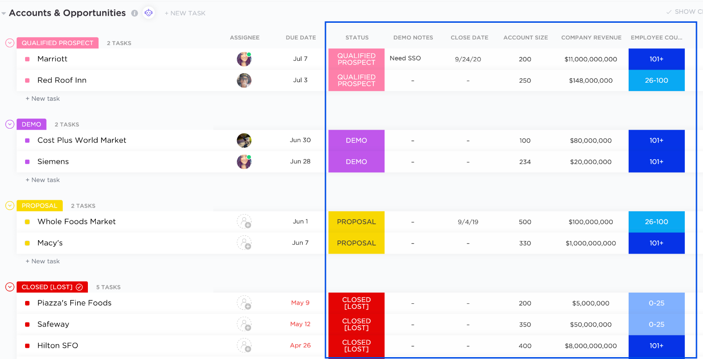The height and width of the screenshot is (359, 703).
Task: Open the Marriott task
Action: pyautogui.click(x=53, y=59)
